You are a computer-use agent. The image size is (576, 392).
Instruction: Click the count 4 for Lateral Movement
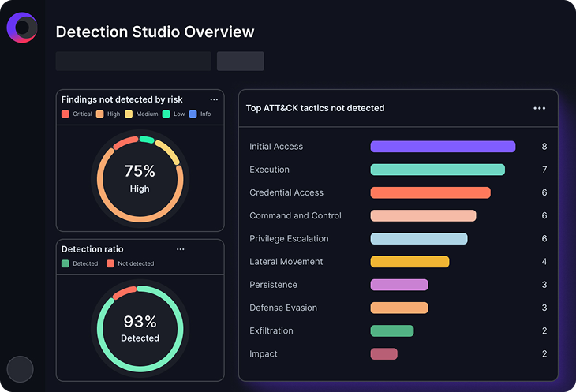pyautogui.click(x=544, y=262)
